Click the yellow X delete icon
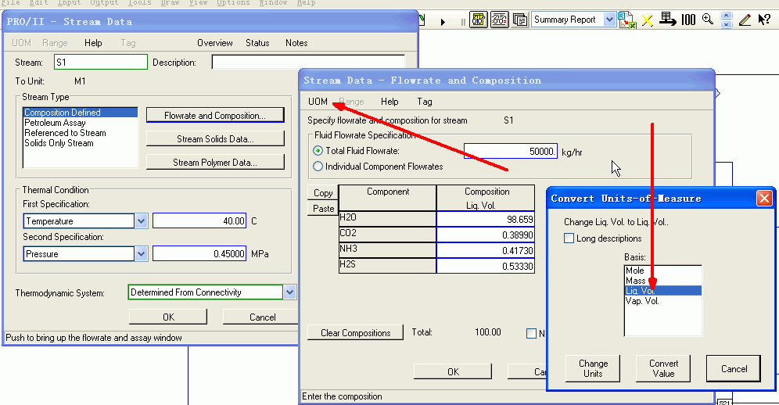779x405 pixels. tap(647, 20)
